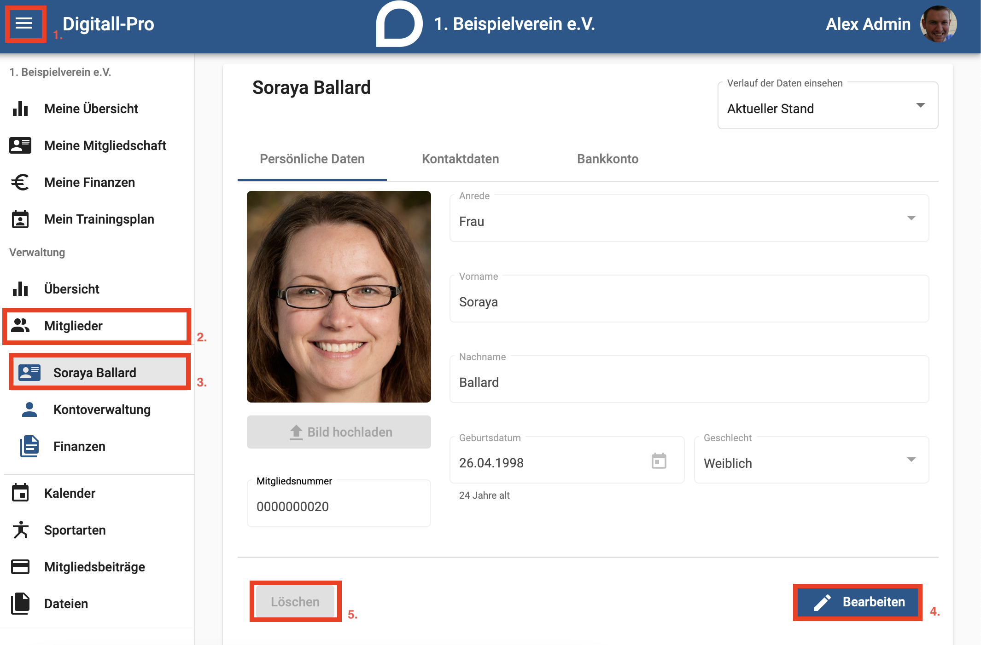Click the 'Soraya Ballard' page heading
The height and width of the screenshot is (645, 981).
click(311, 87)
